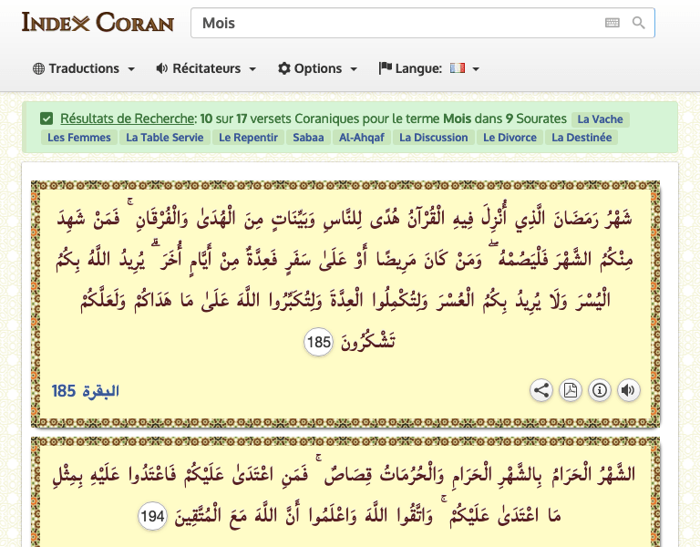
Task: Play audio recitation of verse 185
Action: [x=629, y=390]
